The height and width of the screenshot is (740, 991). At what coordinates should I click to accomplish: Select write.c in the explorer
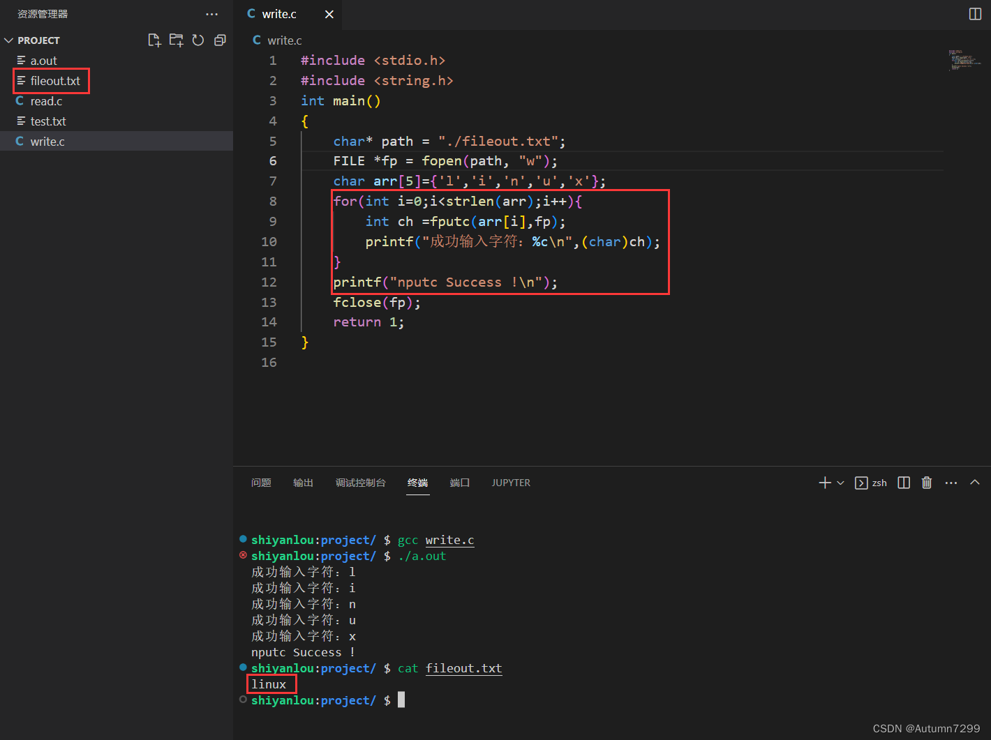click(x=117, y=142)
